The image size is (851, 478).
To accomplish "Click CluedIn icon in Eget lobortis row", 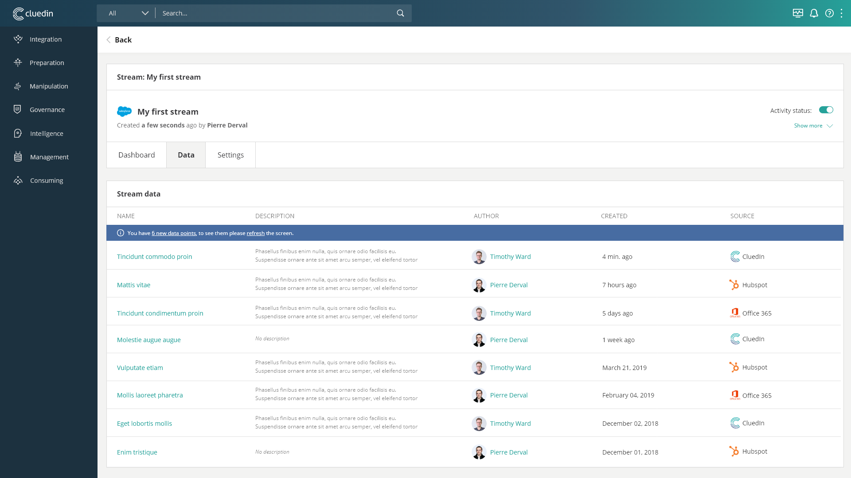I will pyautogui.click(x=735, y=423).
